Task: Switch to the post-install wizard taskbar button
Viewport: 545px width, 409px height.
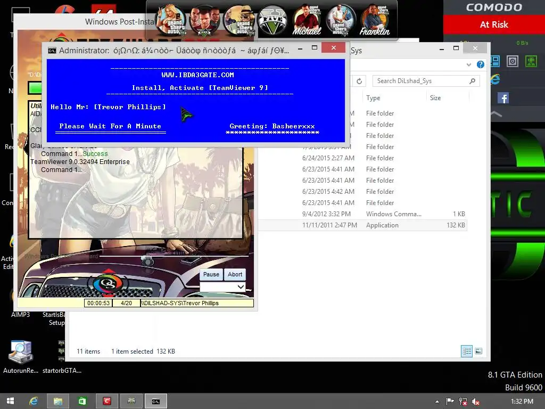Action: 131,402
